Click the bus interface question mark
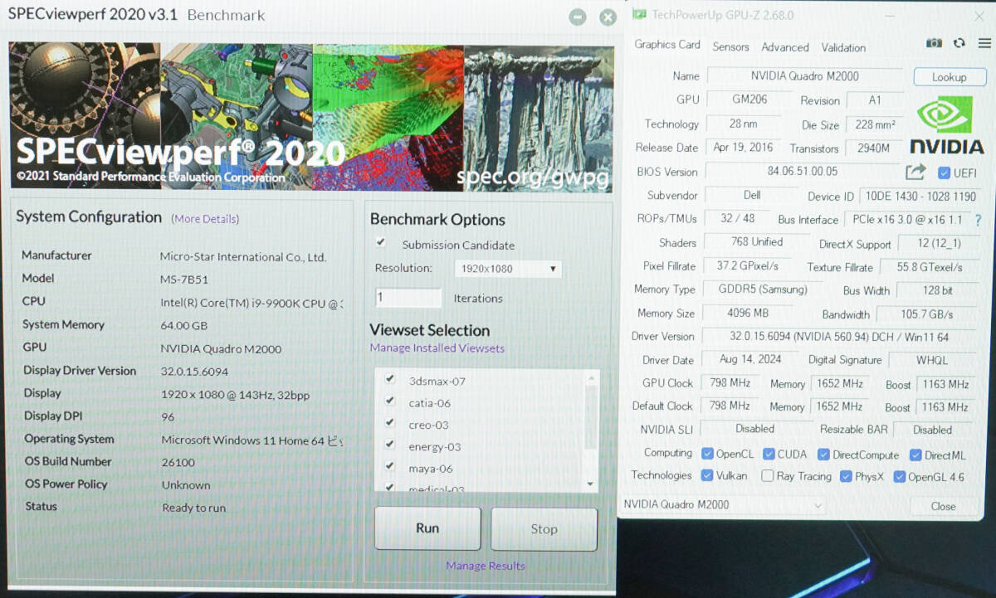 click(978, 220)
